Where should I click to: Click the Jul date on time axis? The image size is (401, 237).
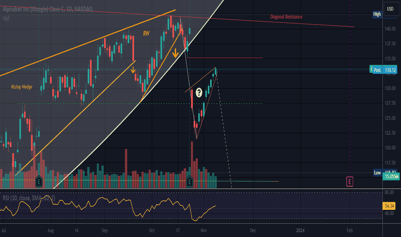click(x=3, y=231)
